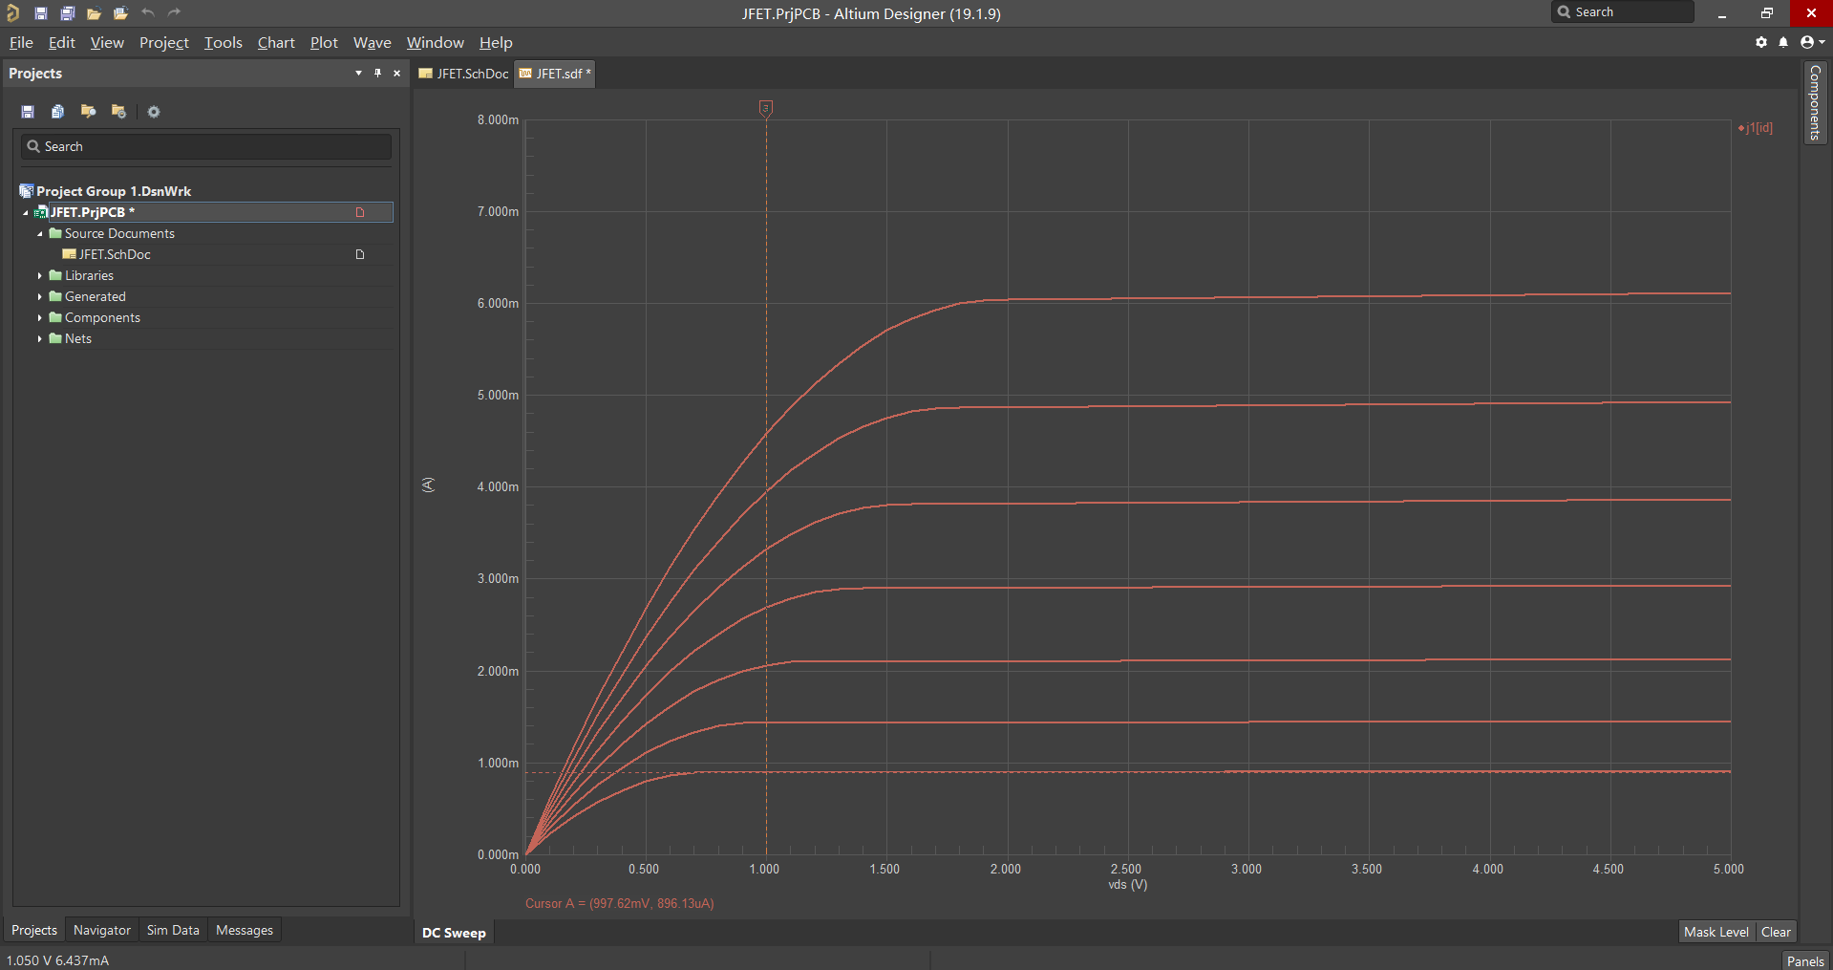The image size is (1833, 970).
Task: Switch to the JFET.SchDoc document tab
Action: [x=464, y=74]
